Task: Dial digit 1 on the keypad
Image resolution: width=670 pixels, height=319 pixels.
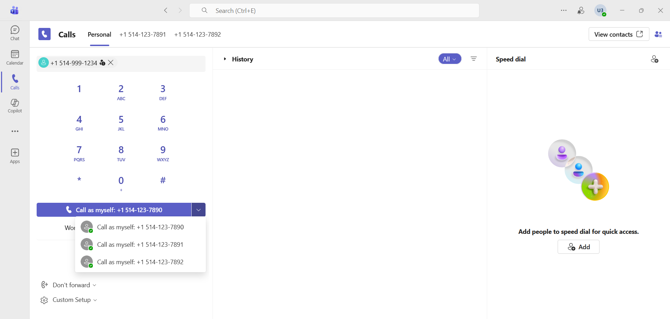Action: (79, 89)
